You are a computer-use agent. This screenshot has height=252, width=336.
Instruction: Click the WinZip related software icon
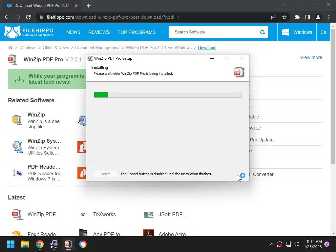point(17,120)
